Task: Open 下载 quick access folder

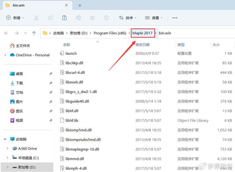Action: coord(17,83)
